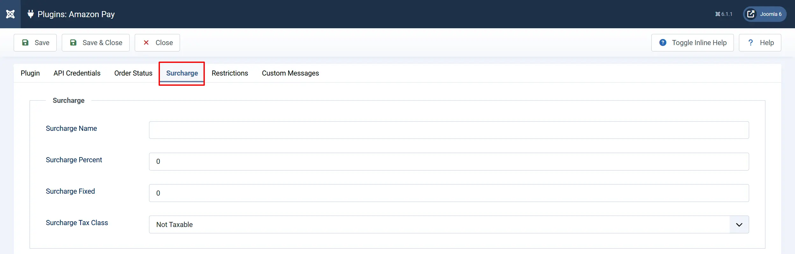Open the API Credentials tab
This screenshot has width=795, height=254.
[77, 73]
